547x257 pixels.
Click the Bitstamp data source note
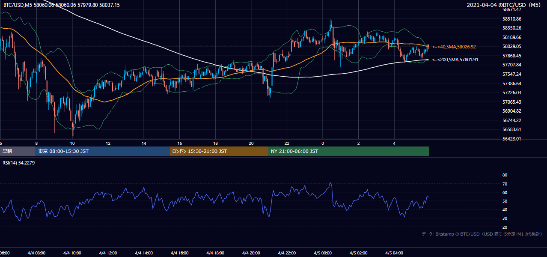tap(482, 234)
